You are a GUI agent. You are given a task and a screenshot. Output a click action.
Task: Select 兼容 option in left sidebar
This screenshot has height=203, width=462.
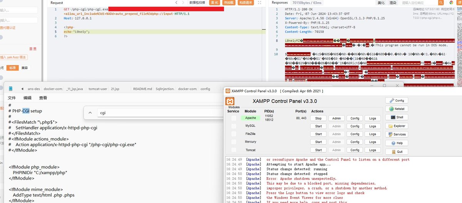(24, 68)
